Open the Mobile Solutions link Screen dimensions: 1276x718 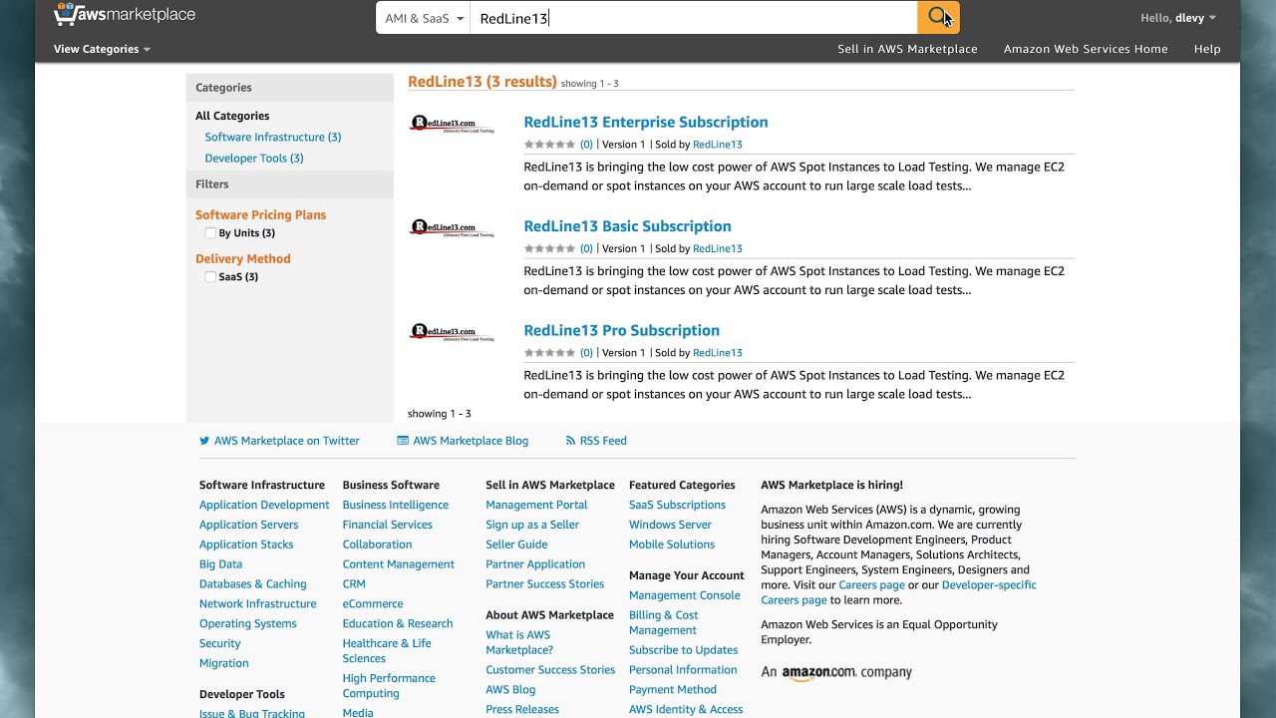[x=672, y=544]
